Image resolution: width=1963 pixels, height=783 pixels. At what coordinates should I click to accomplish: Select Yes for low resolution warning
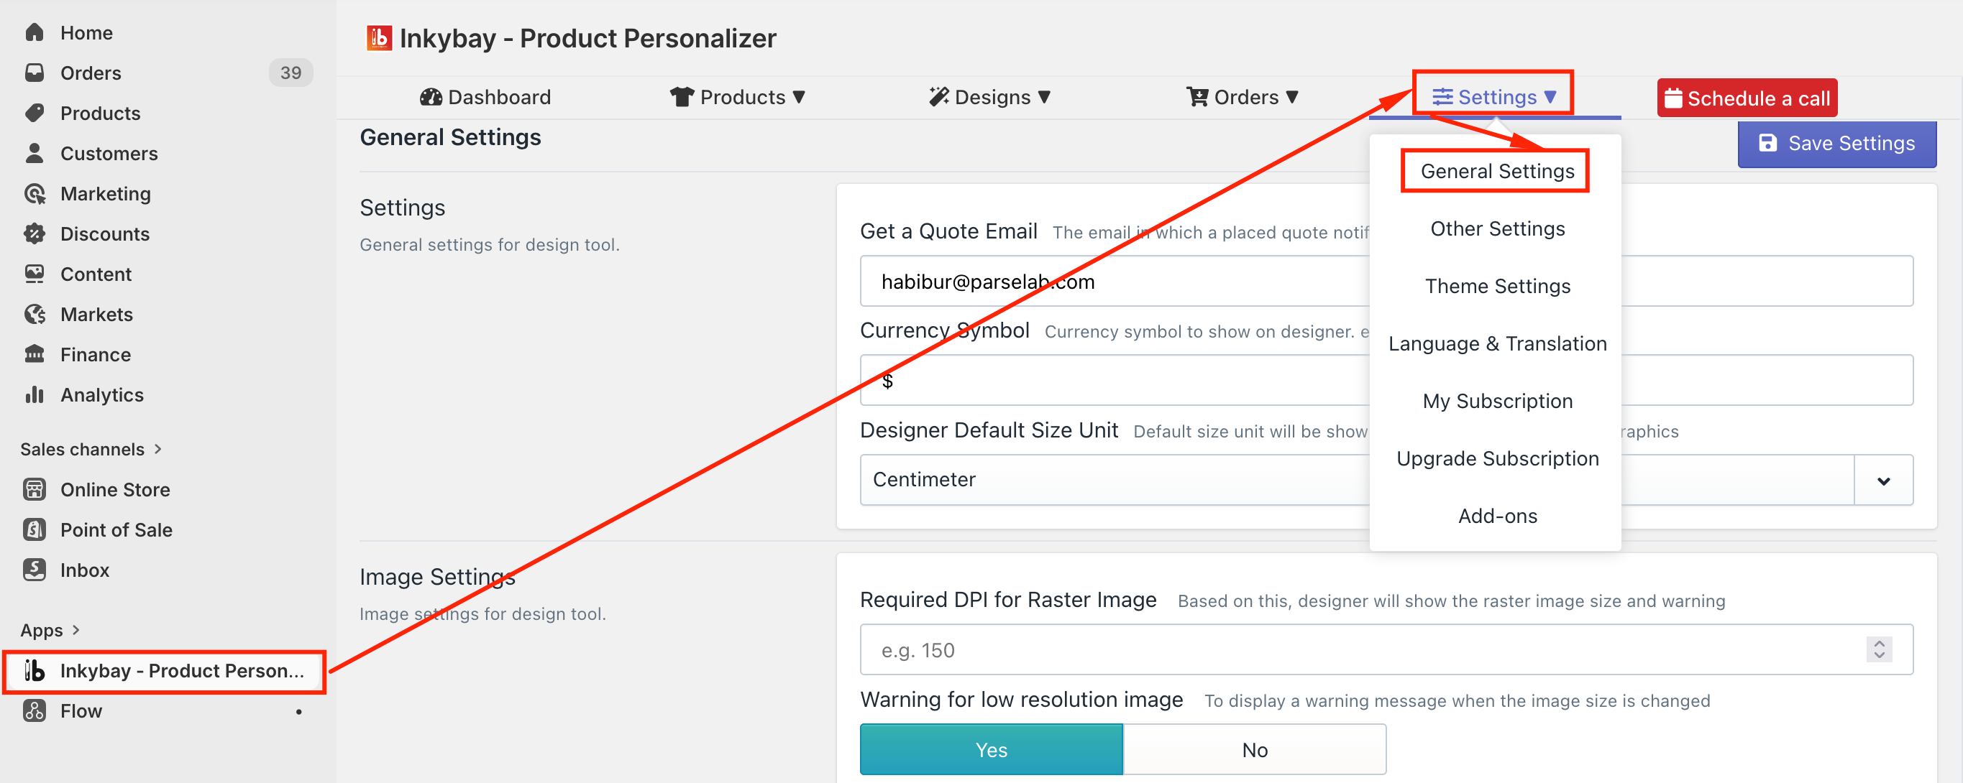pos(991,749)
